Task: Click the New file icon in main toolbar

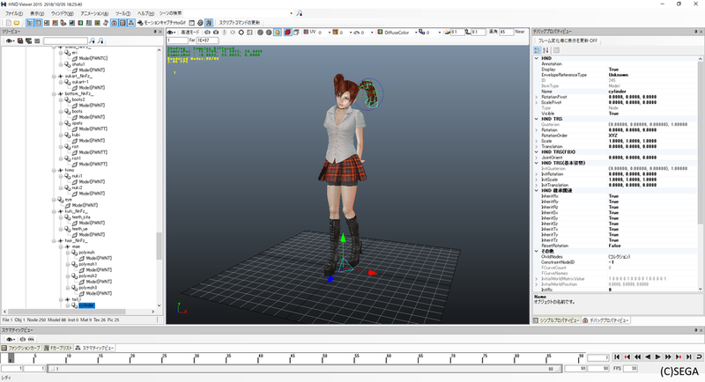Action: (9, 22)
